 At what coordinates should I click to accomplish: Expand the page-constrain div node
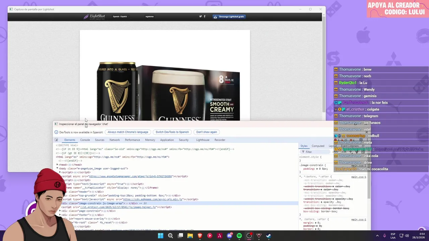[x=60, y=211]
